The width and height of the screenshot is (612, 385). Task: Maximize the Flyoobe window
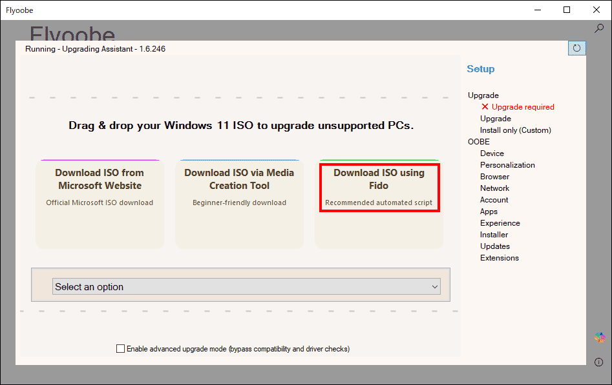[567, 10]
